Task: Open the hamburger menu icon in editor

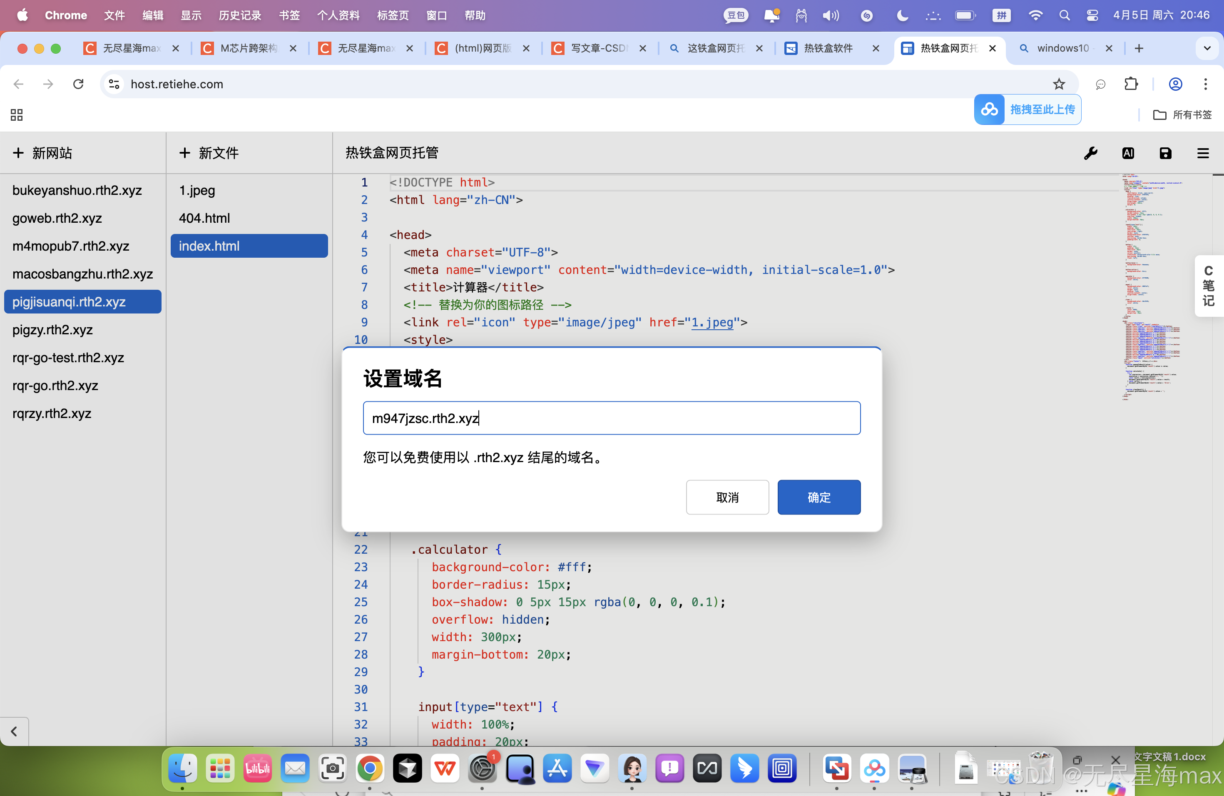Action: 1203,153
